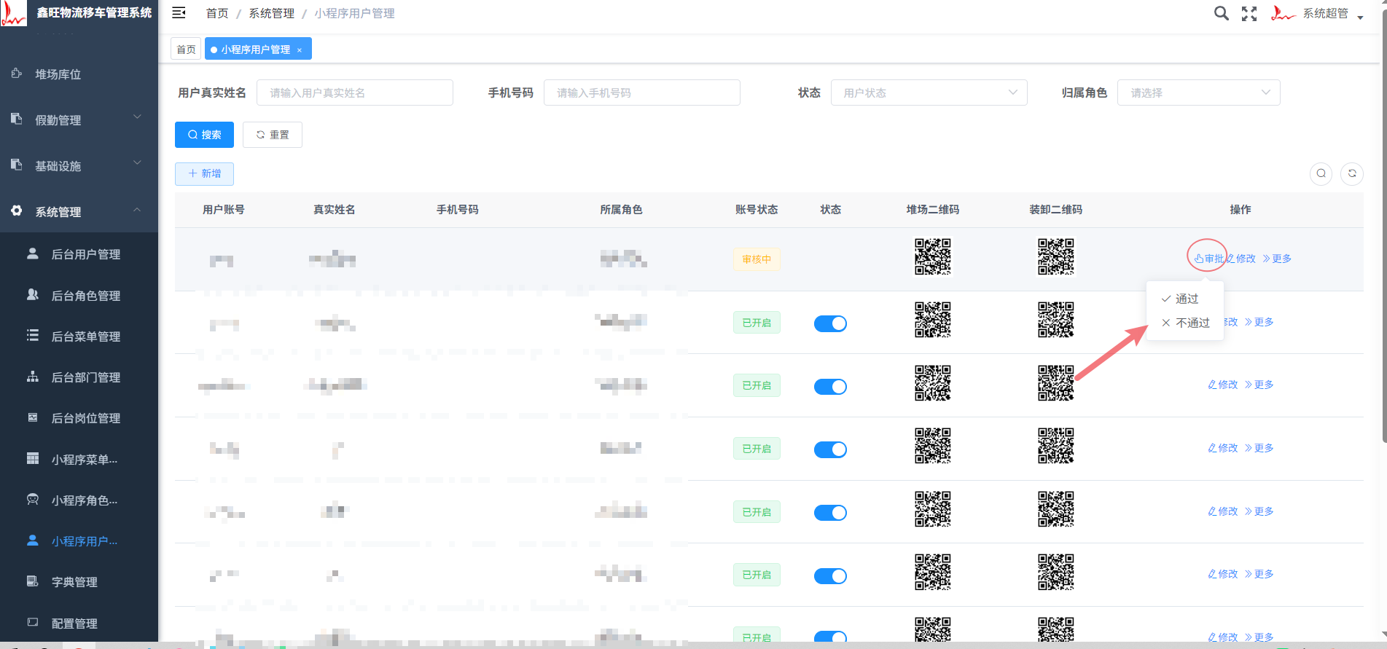Viewport: 1387px width, 649px height.
Task: Click 首页 in the breadcrumb
Action: click(217, 13)
